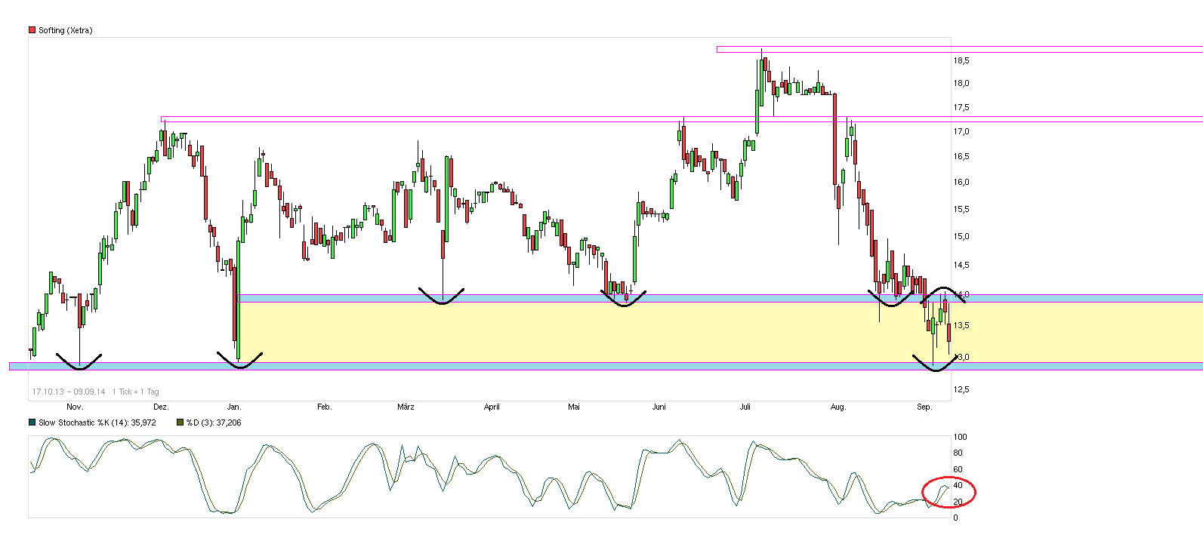1203x553 pixels.
Task: Click the olive %D legend swatch
Action: [180, 422]
